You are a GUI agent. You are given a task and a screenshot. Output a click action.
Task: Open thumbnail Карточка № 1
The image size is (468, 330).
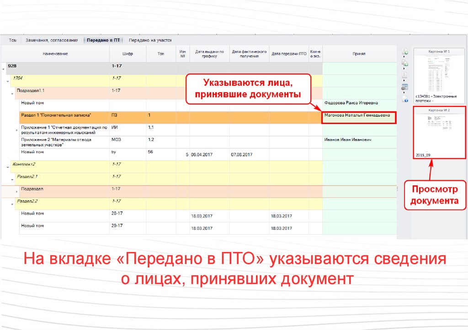[x=439, y=75]
